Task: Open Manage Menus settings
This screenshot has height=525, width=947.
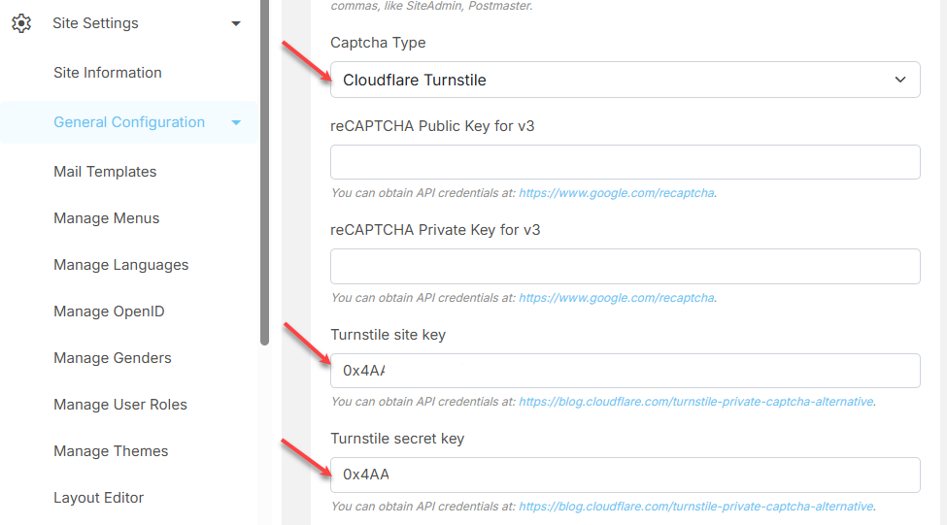Action: coord(107,218)
